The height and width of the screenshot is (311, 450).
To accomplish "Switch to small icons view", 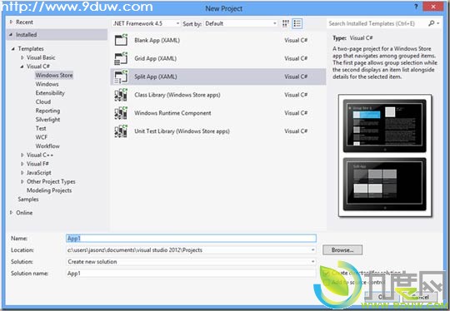I will tap(286, 23).
